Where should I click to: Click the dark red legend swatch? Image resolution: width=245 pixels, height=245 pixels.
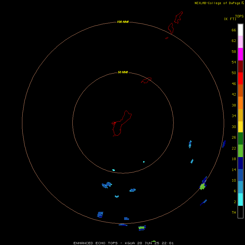pos(240,66)
